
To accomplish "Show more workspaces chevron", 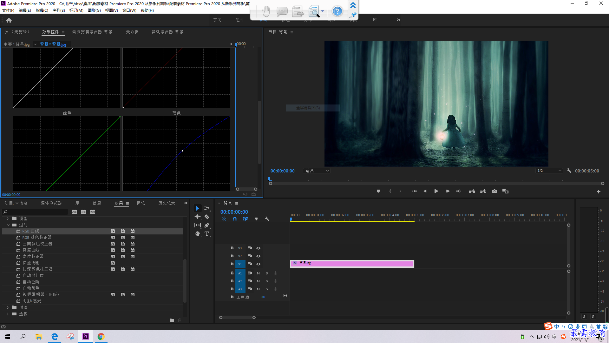I will (399, 20).
